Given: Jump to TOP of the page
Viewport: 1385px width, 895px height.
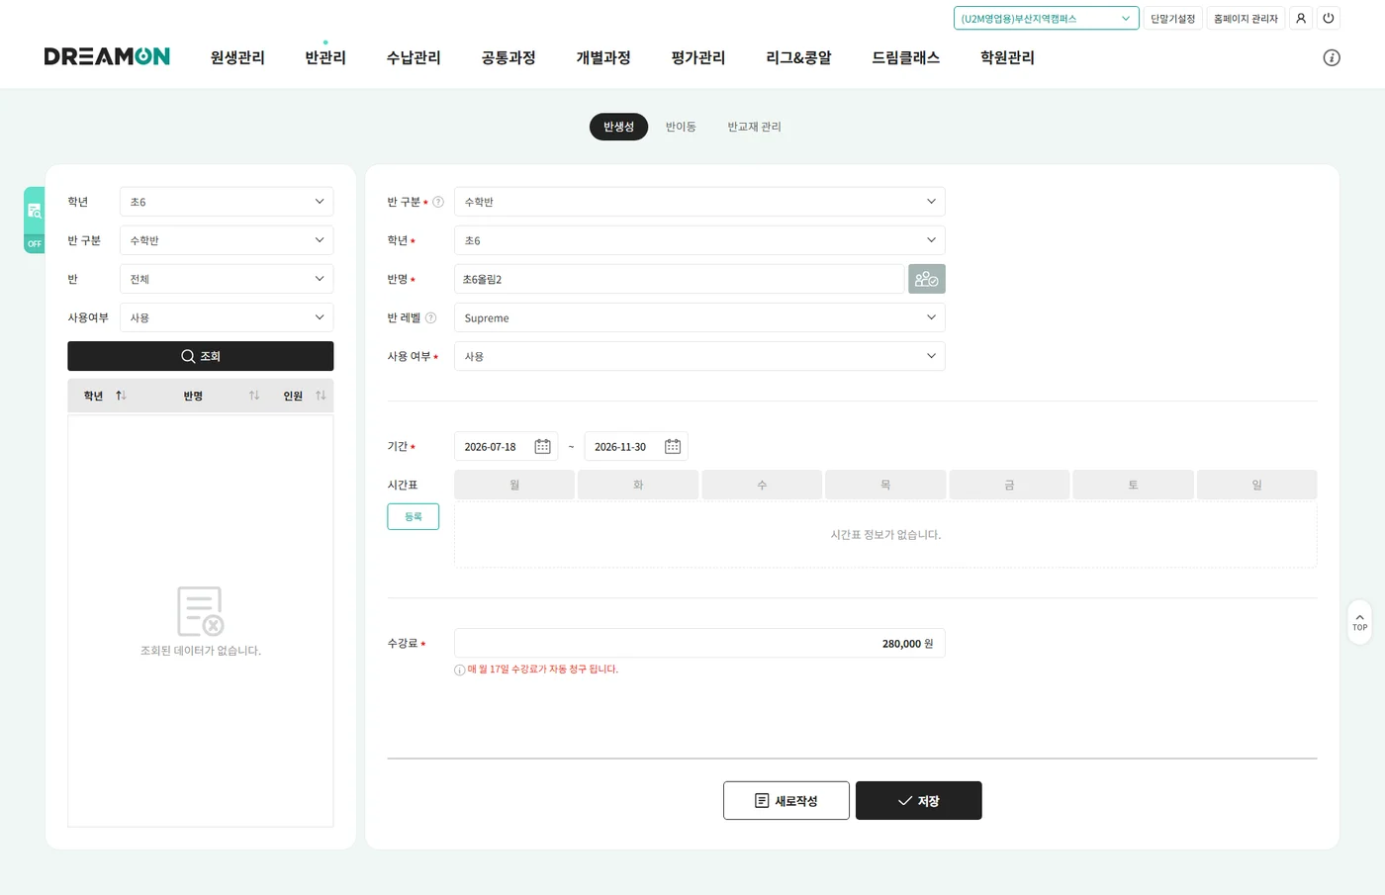Looking at the screenshot, I should click(1359, 622).
